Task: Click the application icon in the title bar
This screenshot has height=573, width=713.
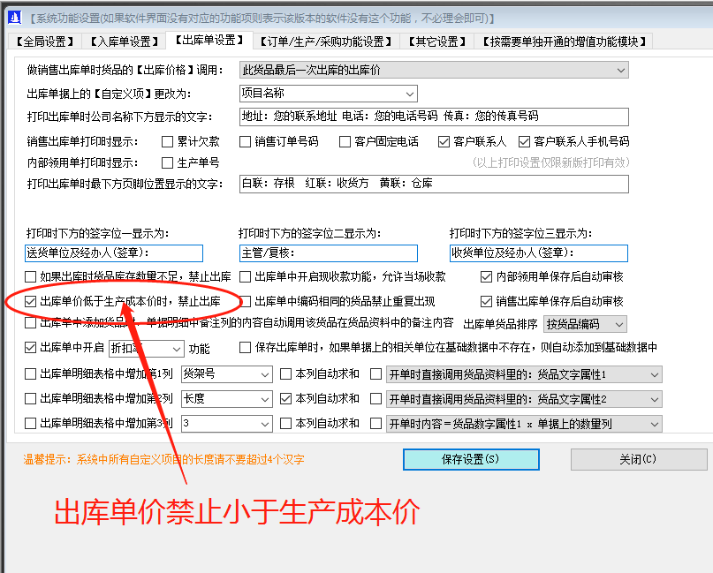Action: (x=14, y=15)
